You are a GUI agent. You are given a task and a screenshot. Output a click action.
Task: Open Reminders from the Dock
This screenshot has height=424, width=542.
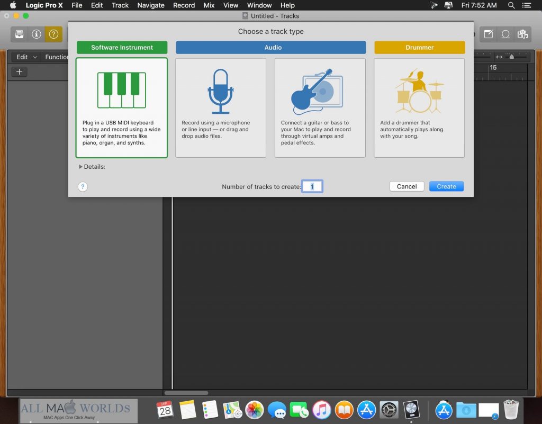pos(210,410)
